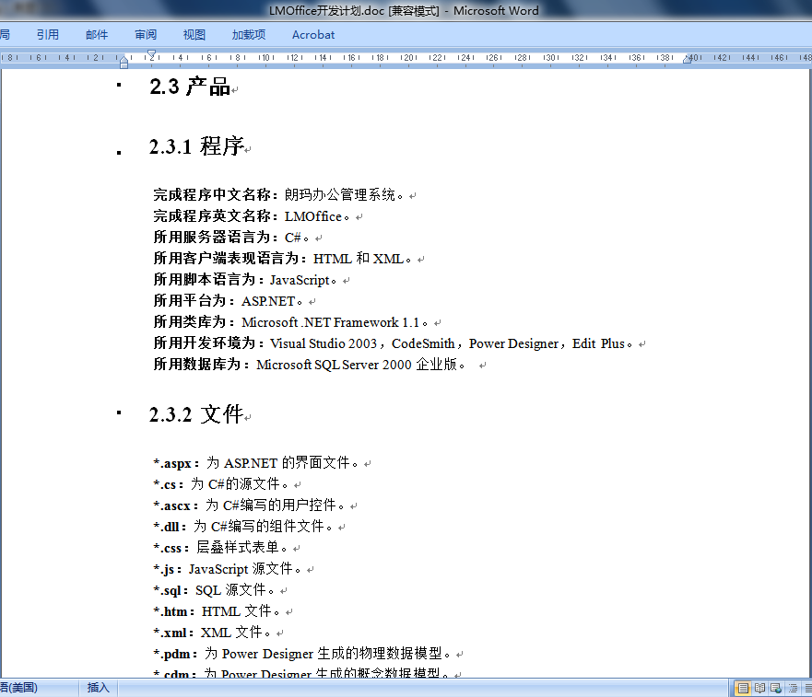Click the heading 2.3.1 程序
Screen dimensions: 812x697
coord(196,146)
